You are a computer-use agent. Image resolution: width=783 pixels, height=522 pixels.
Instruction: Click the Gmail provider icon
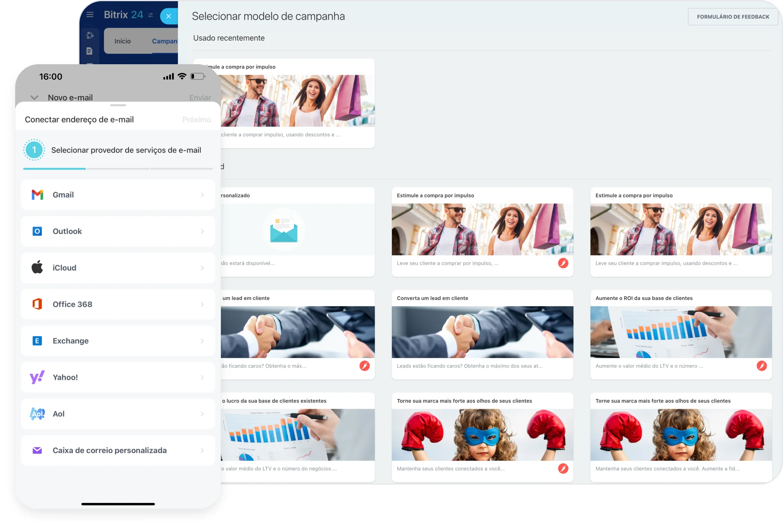click(37, 195)
